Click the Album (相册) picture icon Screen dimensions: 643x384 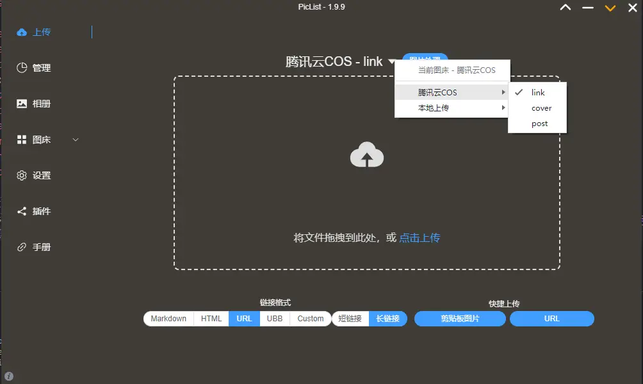(x=22, y=104)
